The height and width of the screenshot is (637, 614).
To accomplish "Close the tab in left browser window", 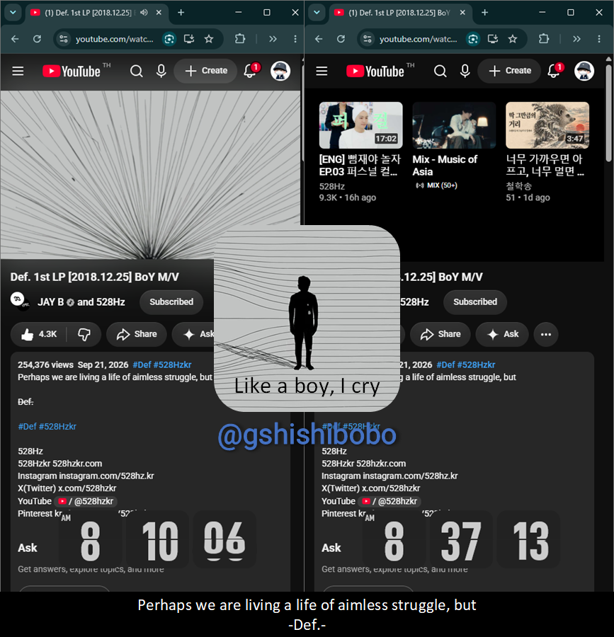I will (159, 13).
